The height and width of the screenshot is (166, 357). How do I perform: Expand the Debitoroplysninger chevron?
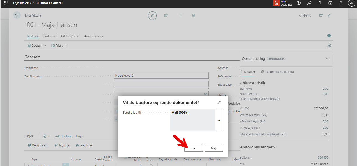click(x=275, y=147)
